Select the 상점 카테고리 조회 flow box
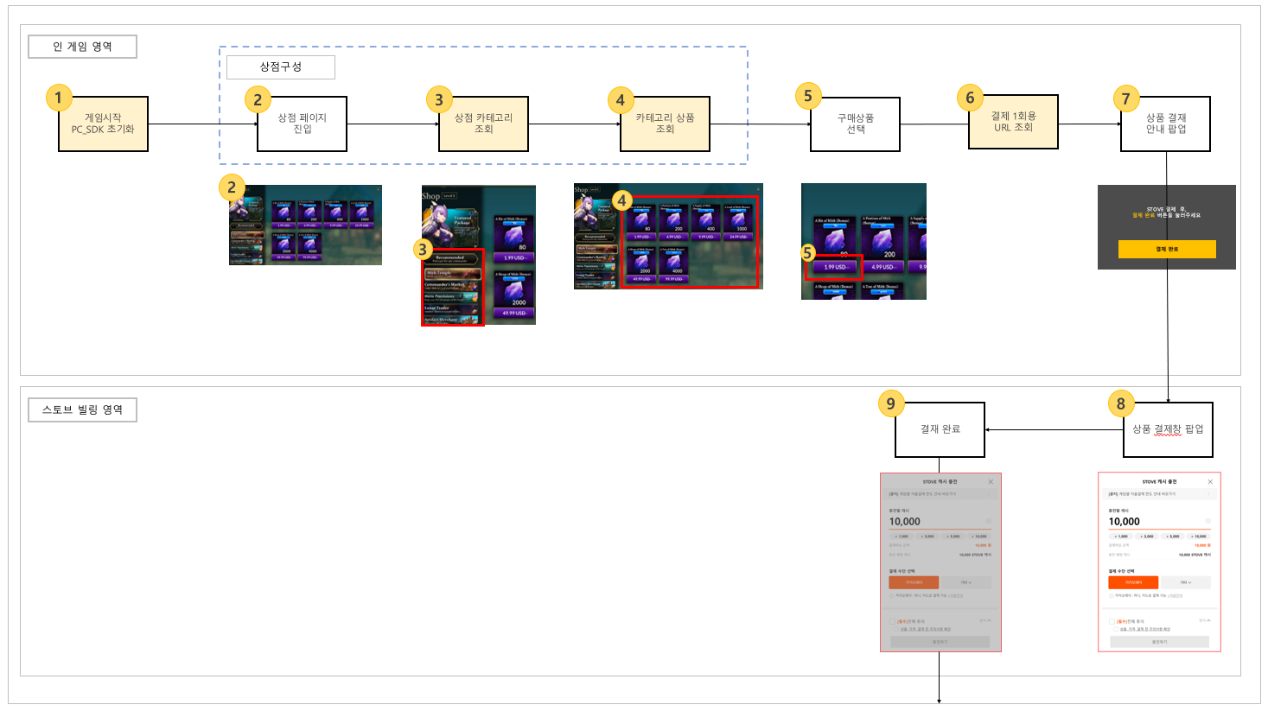The width and height of the screenshot is (1268, 711). pos(483,124)
